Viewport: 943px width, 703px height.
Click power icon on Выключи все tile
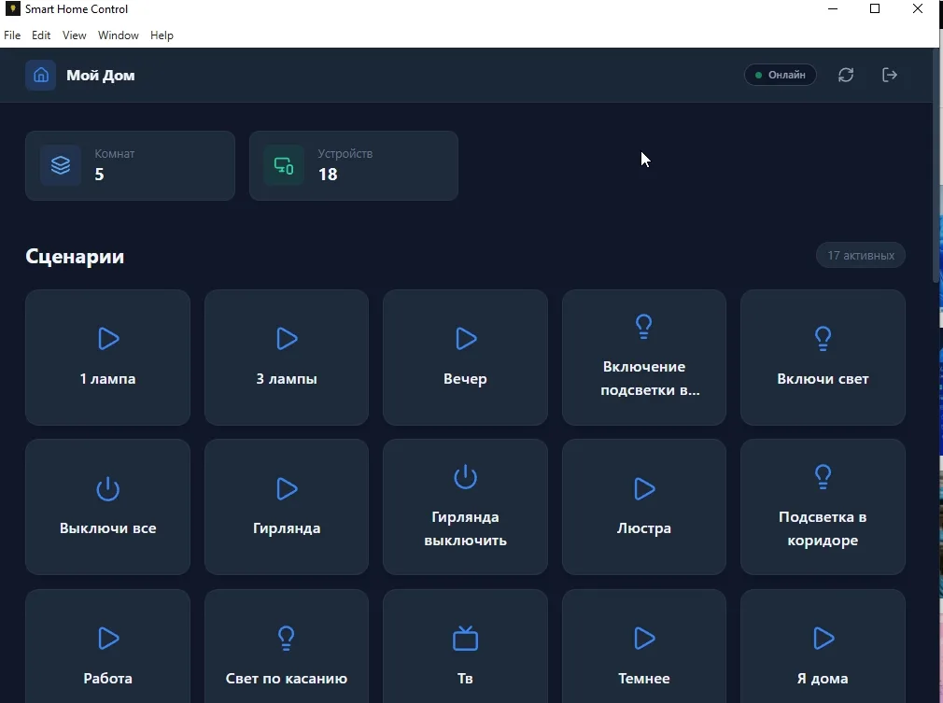click(x=108, y=488)
